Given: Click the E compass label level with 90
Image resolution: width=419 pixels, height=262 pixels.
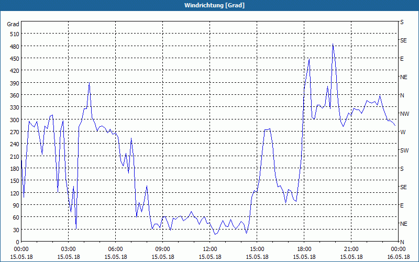Looking at the screenshot, I should 402,205.
